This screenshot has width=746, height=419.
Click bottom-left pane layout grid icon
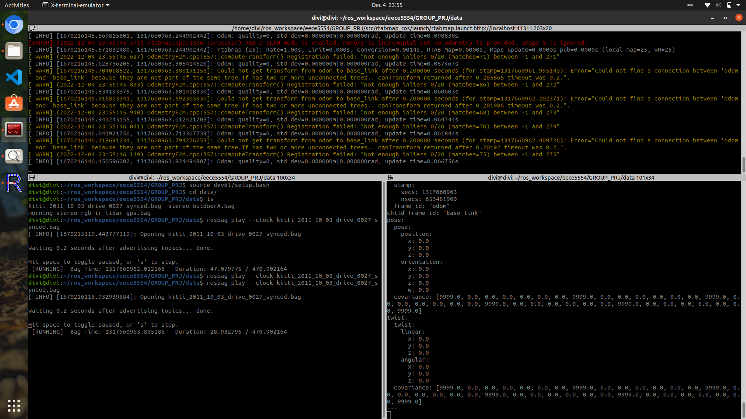[x=32, y=178]
